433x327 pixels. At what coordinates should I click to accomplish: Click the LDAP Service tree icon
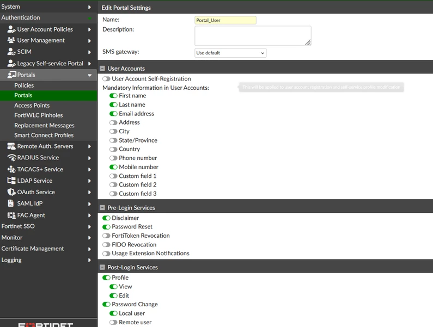coord(11,181)
